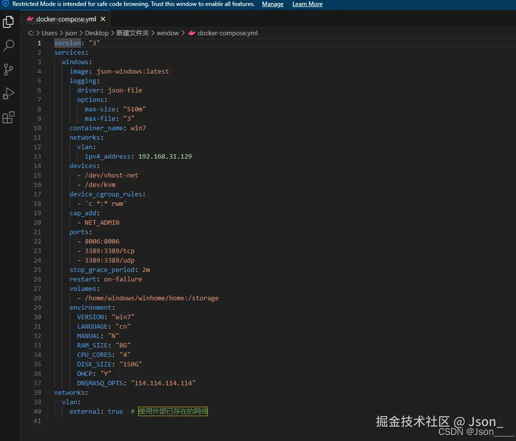Click the 3389:3389/udp port mapping
The image size is (516, 441).
pyautogui.click(x=109, y=261)
